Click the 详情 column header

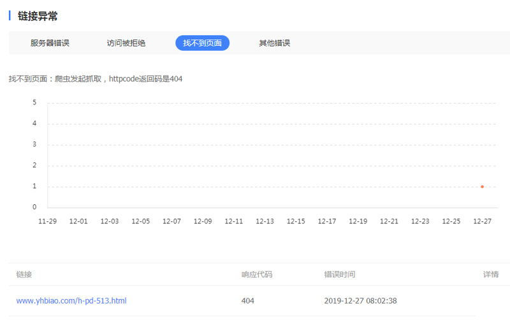[491, 275]
